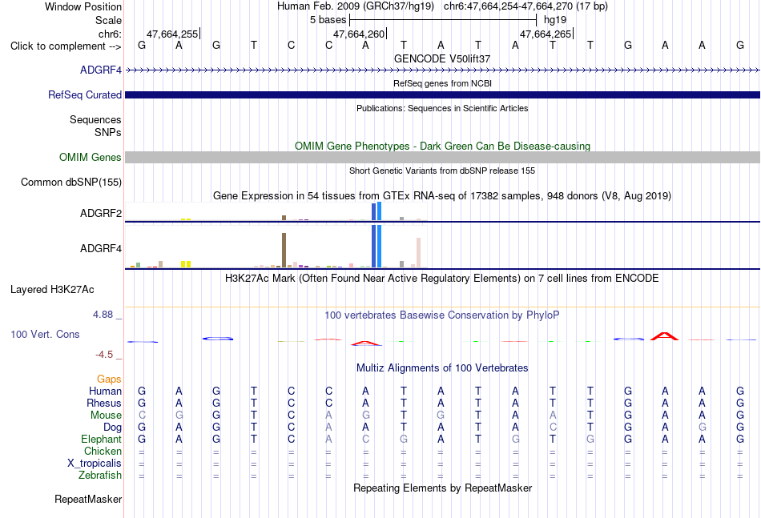Click the blue bars in ADGRF2 expression graph
The image size is (761, 518).
[376, 211]
